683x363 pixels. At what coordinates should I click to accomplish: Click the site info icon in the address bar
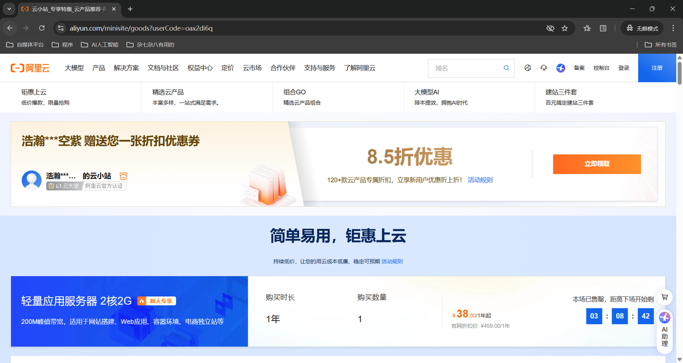(60, 28)
